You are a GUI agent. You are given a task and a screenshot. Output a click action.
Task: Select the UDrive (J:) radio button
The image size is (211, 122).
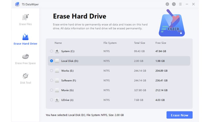(51, 100)
